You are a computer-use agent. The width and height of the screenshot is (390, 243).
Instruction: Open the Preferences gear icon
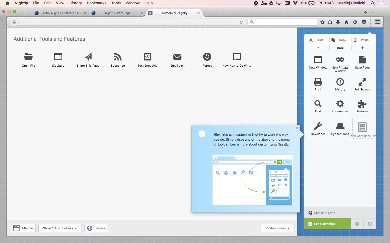(340, 104)
